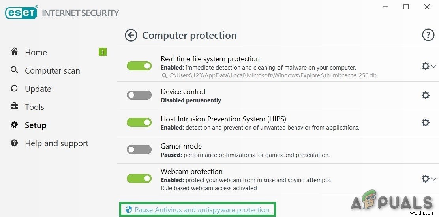Click the back arrow icon
439x217 pixels.
[x=131, y=35]
